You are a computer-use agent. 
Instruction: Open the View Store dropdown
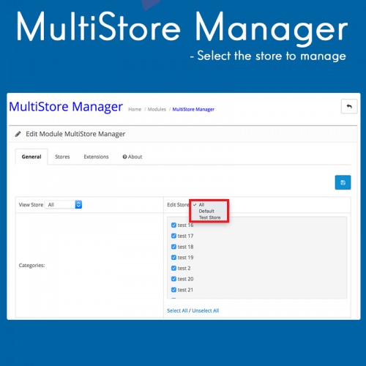64,204
